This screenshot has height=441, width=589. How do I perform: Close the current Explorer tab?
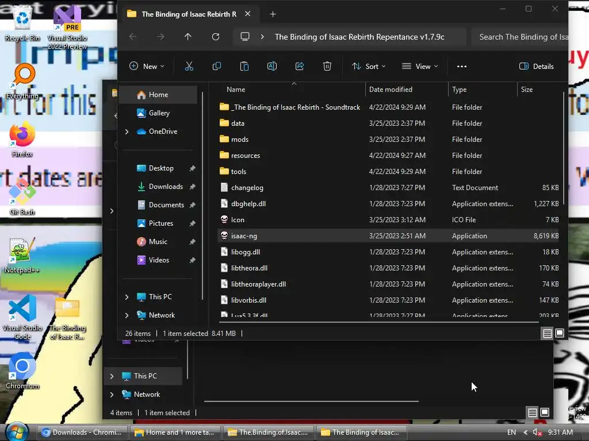[247, 14]
